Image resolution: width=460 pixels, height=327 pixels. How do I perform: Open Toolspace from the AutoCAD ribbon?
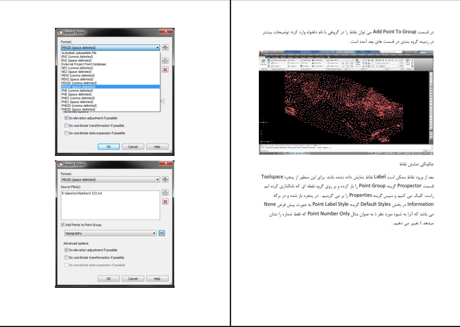tap(263, 63)
